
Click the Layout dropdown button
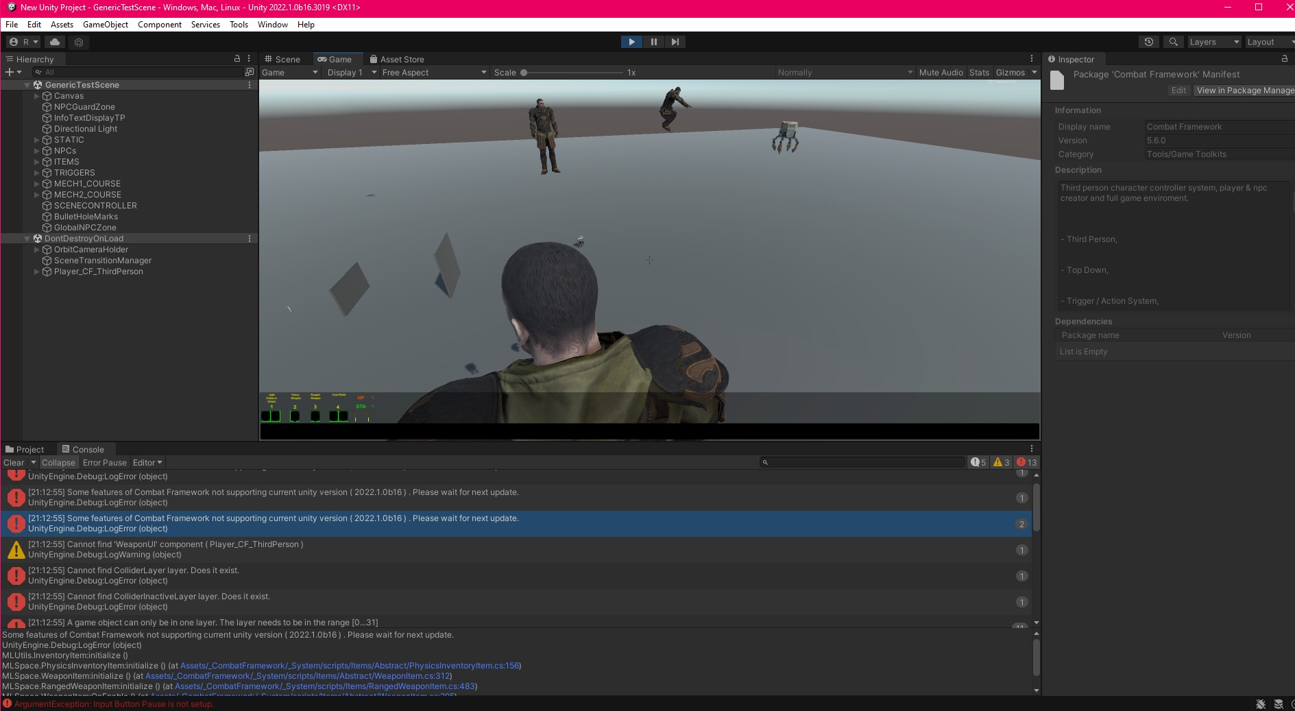tap(1269, 42)
